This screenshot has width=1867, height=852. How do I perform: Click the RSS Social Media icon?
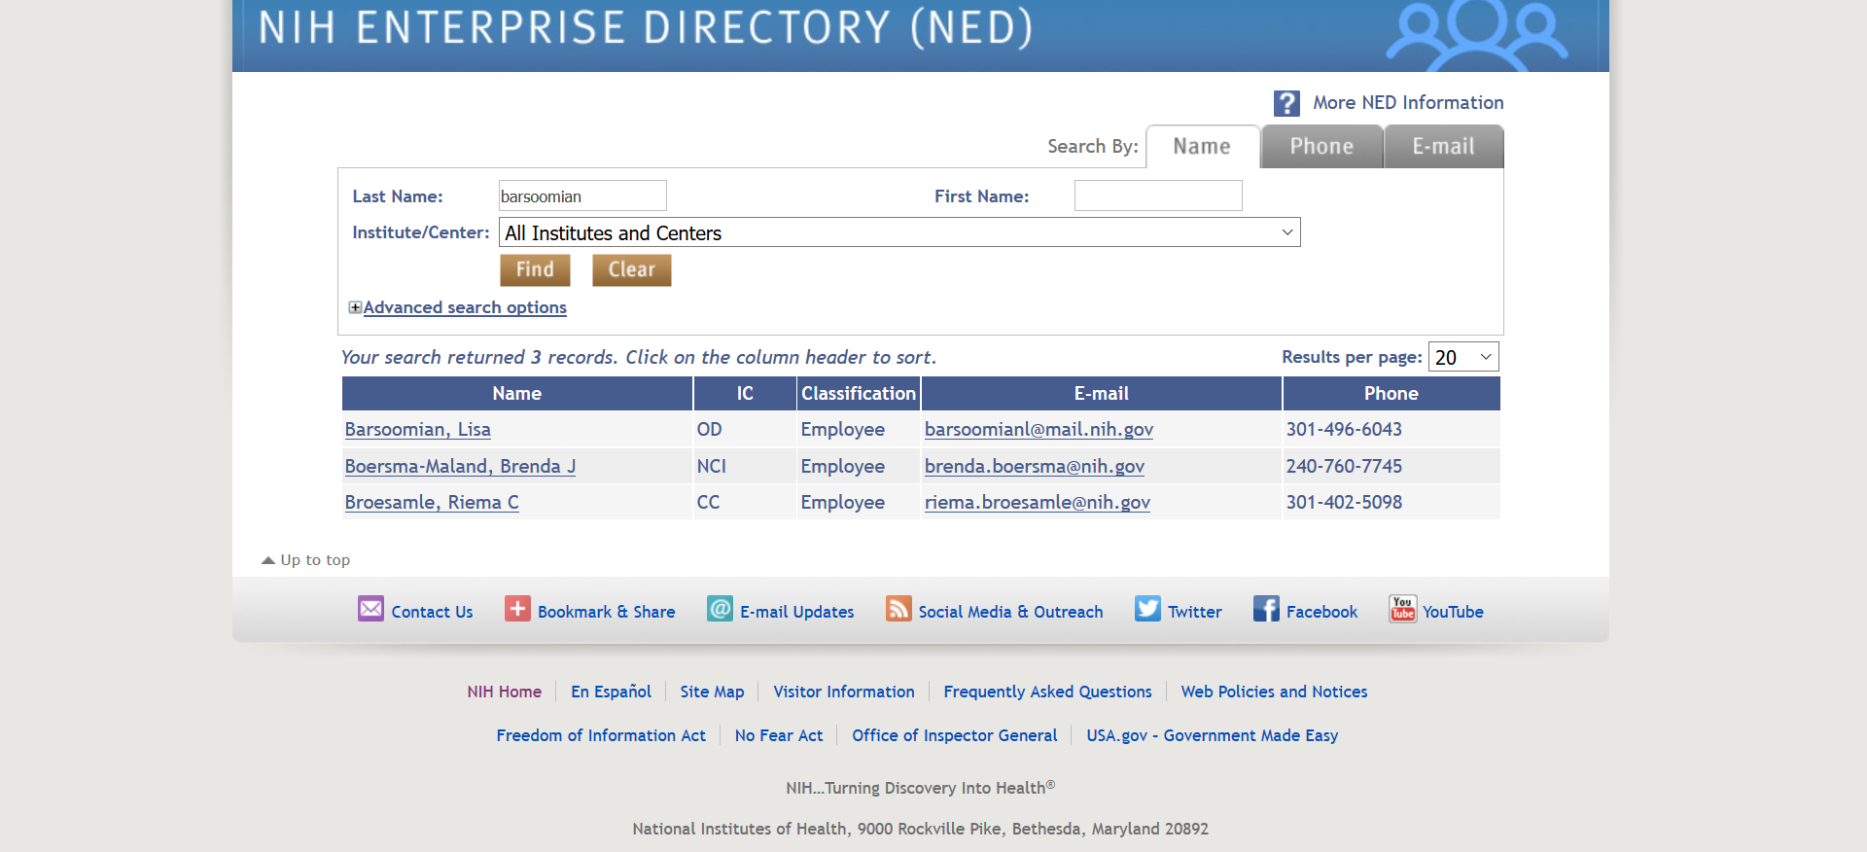(x=898, y=609)
